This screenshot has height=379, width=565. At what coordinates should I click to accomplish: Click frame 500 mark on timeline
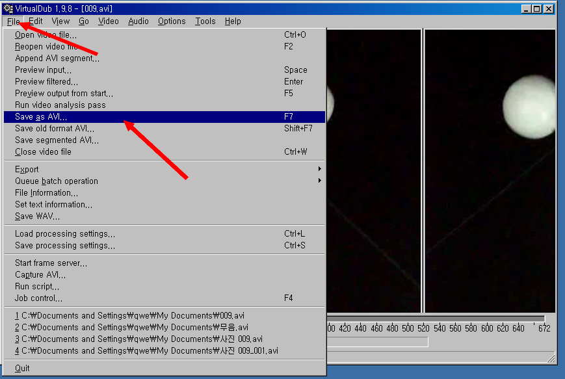tap(408, 328)
